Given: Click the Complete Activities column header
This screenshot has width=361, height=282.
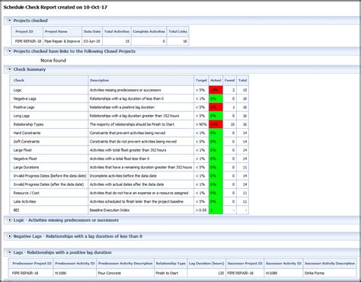Looking at the screenshot, I should tap(149, 31).
